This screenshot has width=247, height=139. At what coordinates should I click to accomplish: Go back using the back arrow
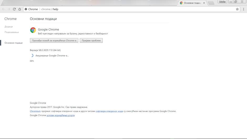[x=3, y=9]
